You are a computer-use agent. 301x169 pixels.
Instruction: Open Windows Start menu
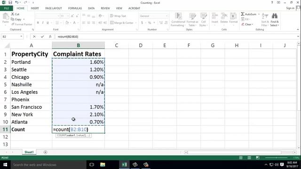point(5,165)
